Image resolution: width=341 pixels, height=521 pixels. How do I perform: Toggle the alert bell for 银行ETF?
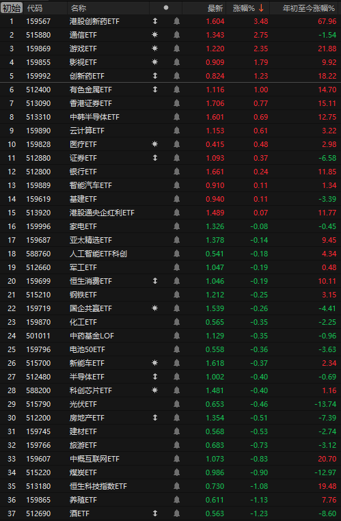point(176,172)
